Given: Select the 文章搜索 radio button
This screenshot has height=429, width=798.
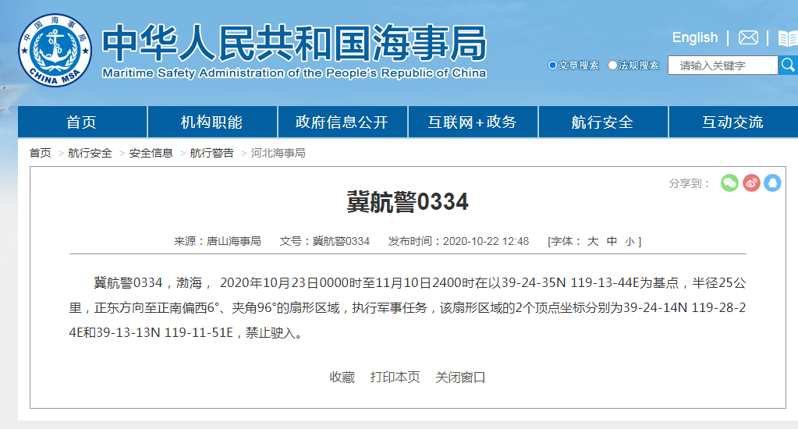Looking at the screenshot, I should coord(553,66).
